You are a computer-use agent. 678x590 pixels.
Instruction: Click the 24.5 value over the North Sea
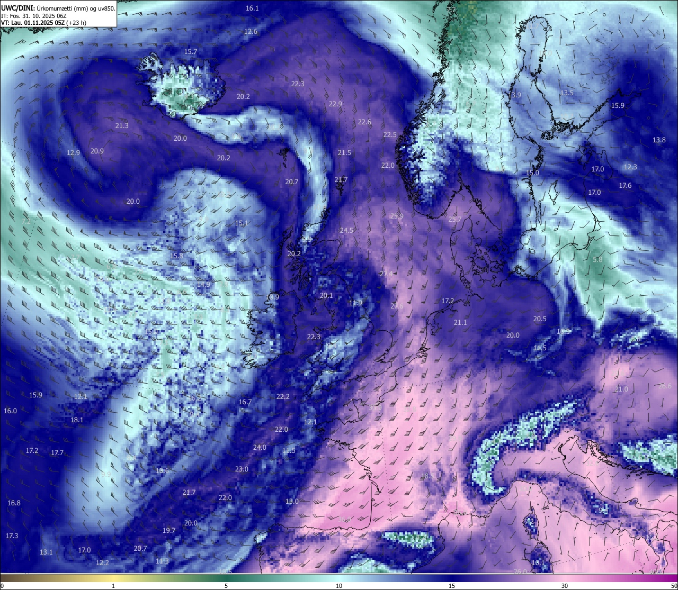pyautogui.click(x=346, y=231)
